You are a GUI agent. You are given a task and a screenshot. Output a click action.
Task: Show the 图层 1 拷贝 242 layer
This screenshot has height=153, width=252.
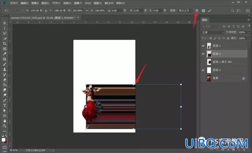point(203,62)
